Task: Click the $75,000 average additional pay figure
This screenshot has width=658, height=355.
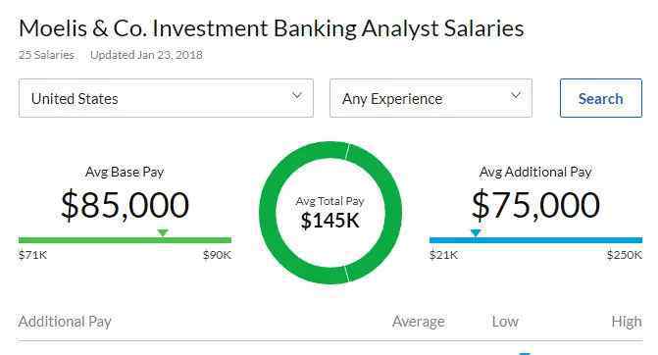Action: point(535,205)
